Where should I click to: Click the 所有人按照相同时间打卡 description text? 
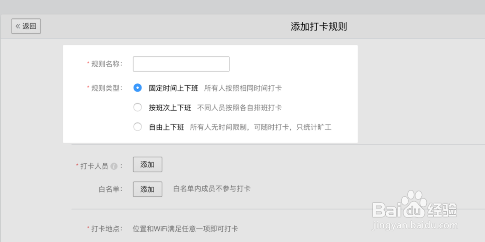243,88
